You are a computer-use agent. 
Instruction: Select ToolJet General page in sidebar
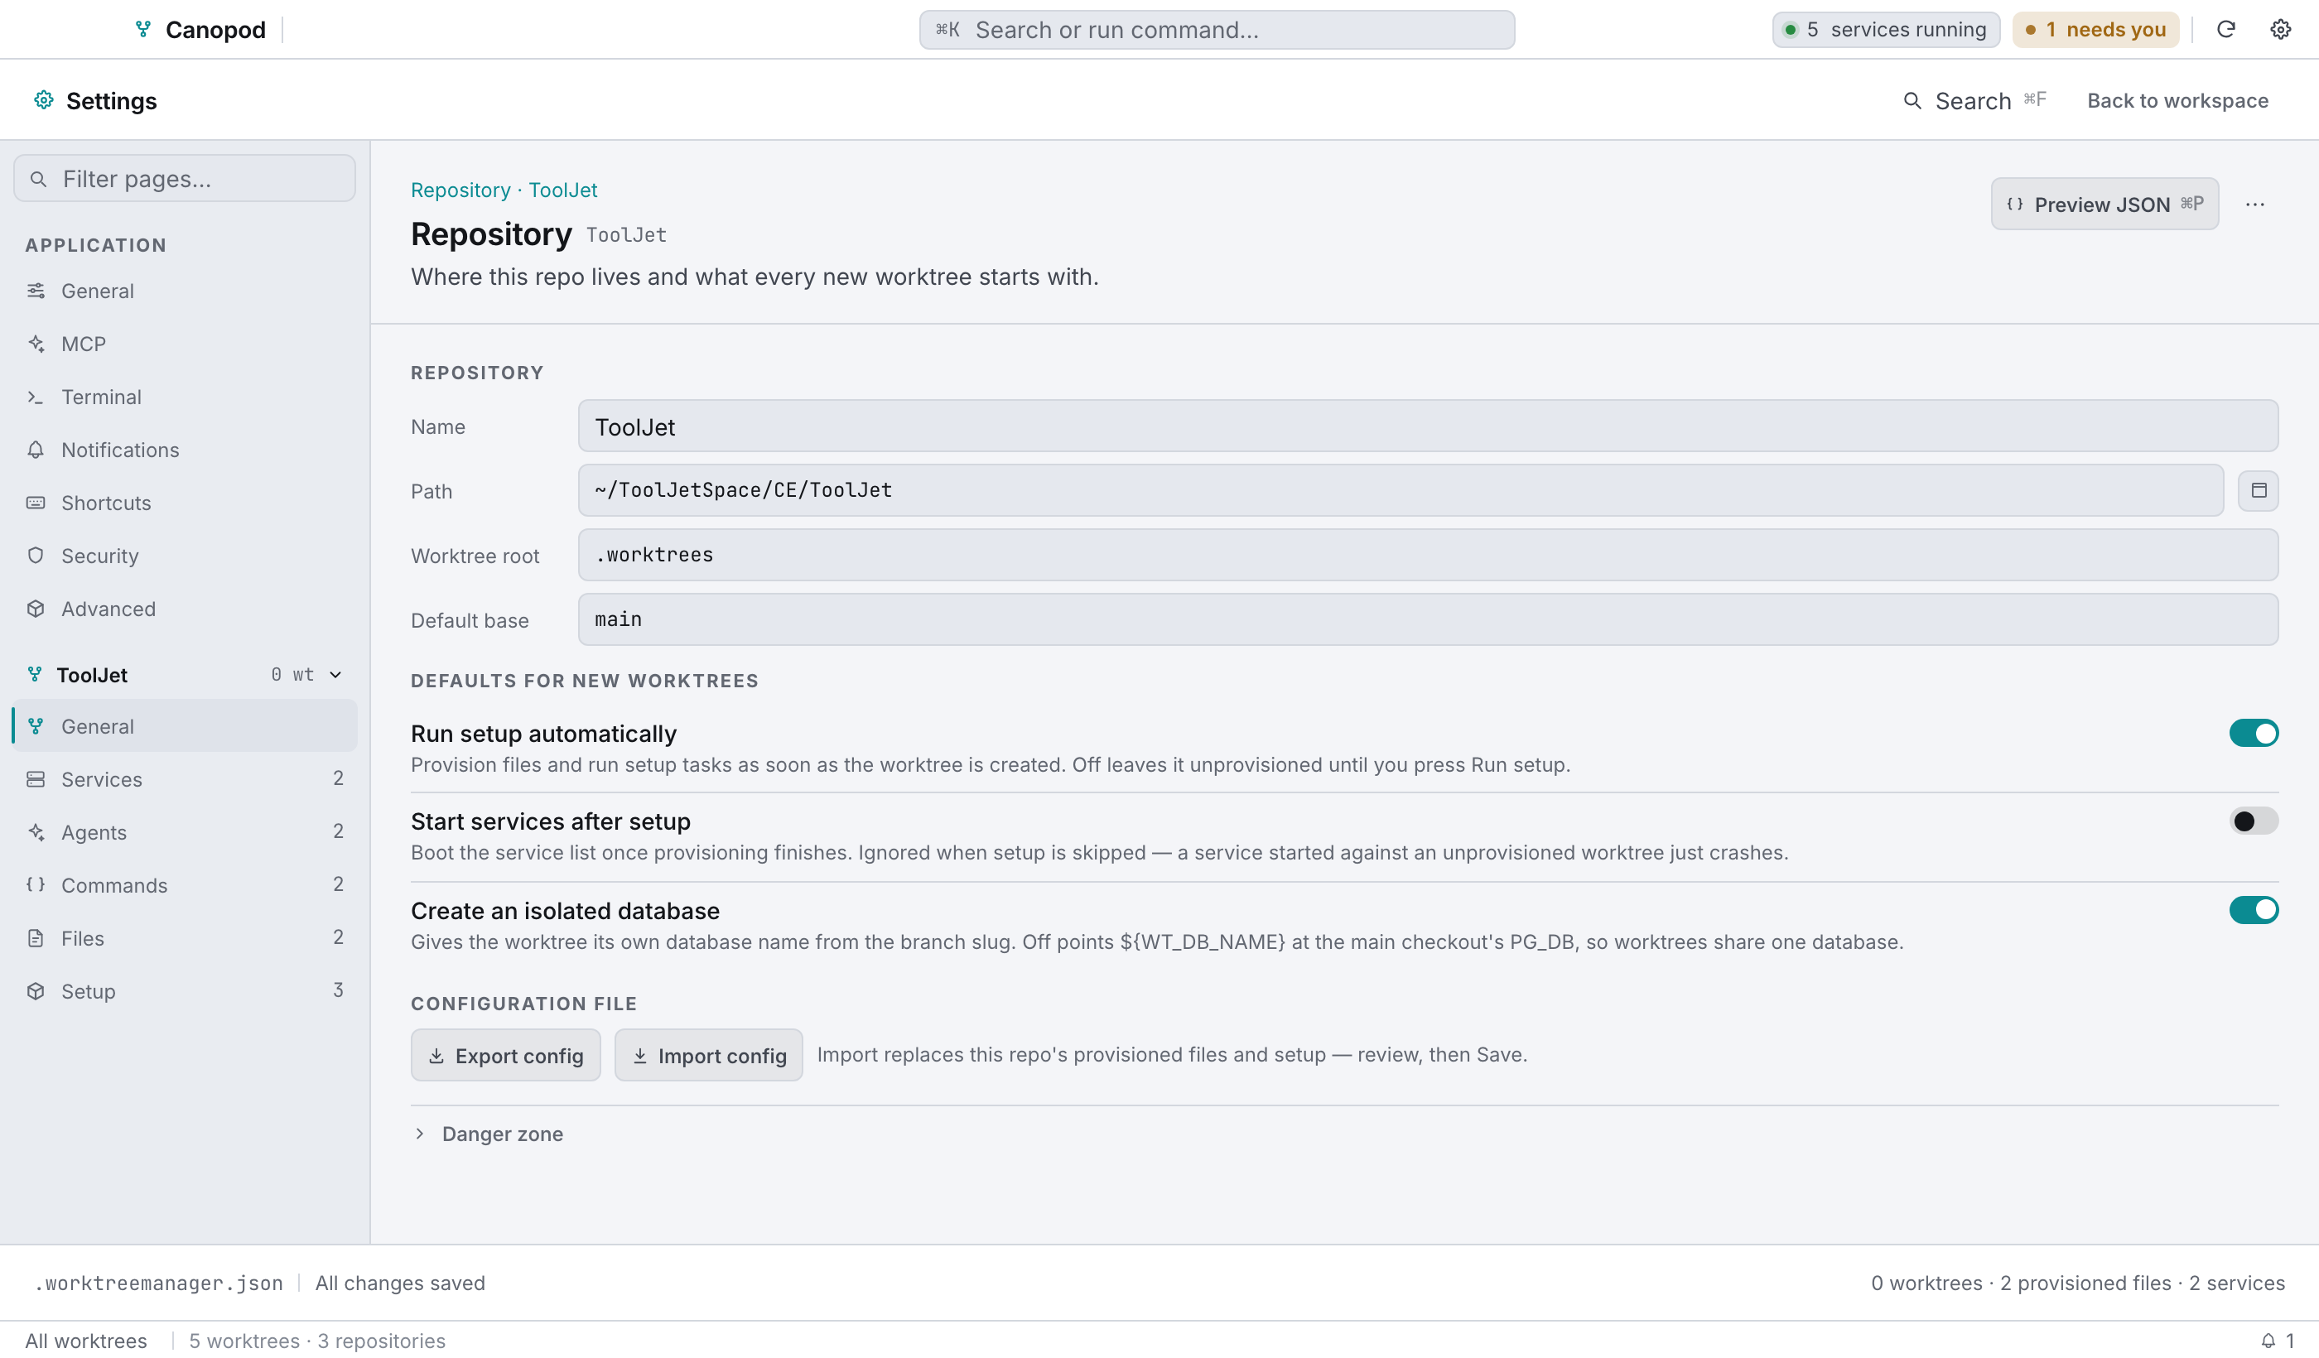pyautogui.click(x=184, y=726)
